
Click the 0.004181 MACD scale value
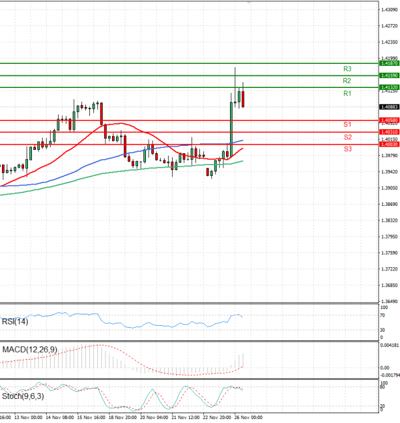pos(390,345)
